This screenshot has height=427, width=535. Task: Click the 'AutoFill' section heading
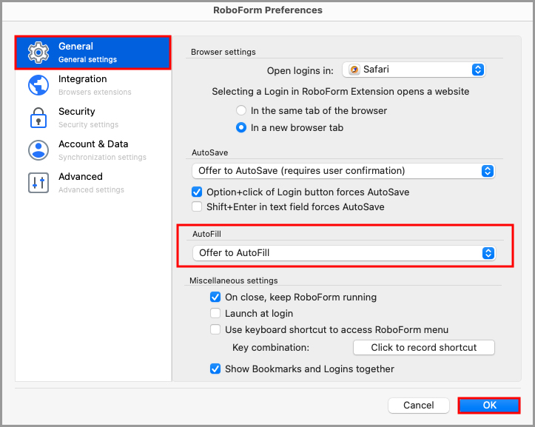[206, 234]
